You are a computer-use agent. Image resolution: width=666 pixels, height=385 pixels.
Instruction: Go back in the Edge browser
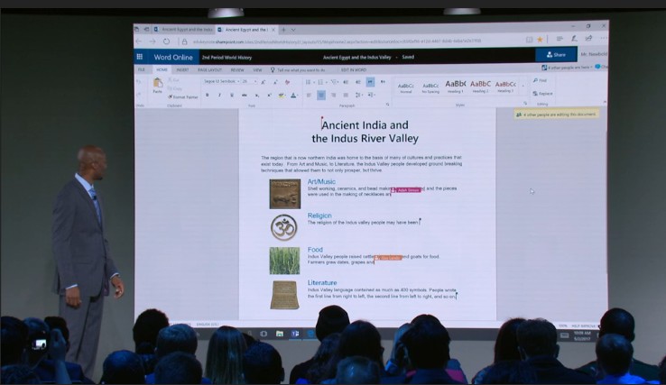click(x=138, y=41)
